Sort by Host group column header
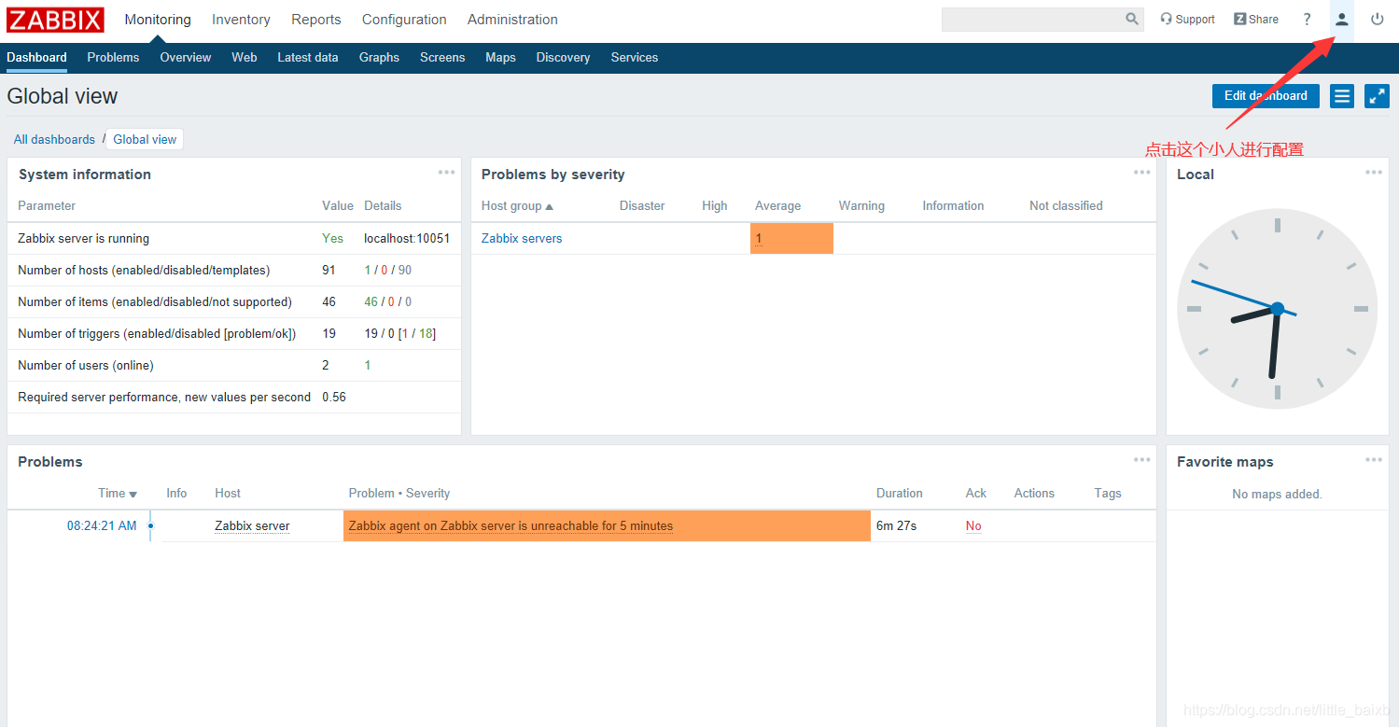Image resolution: width=1399 pixels, height=727 pixels. tap(517, 206)
